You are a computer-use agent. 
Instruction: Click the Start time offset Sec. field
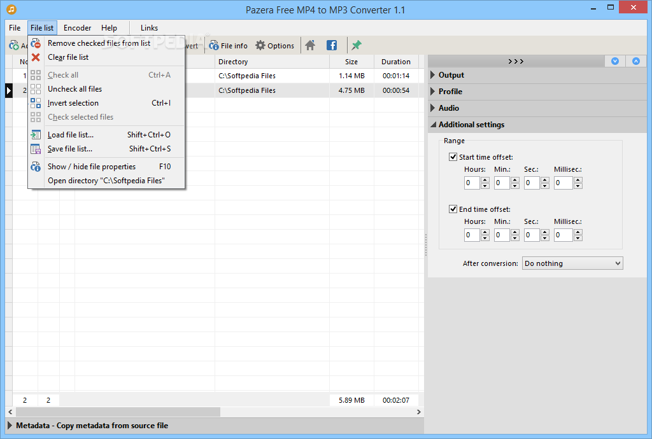coord(532,183)
